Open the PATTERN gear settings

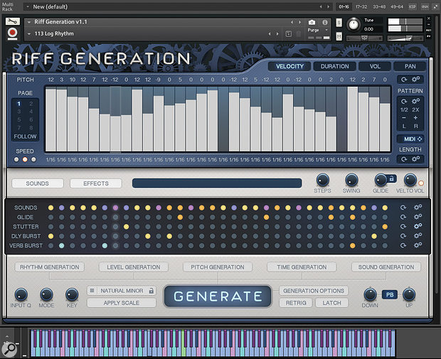pyautogui.click(x=415, y=101)
